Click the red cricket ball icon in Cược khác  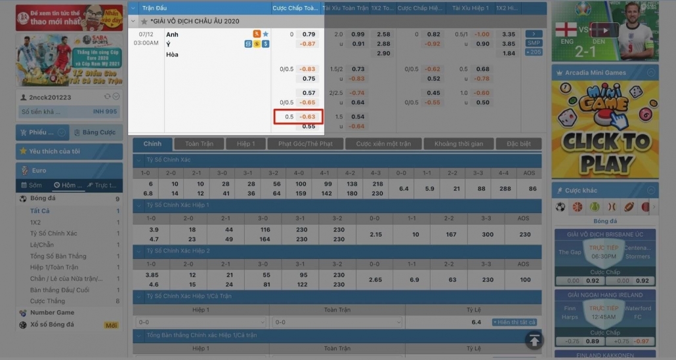pos(645,207)
